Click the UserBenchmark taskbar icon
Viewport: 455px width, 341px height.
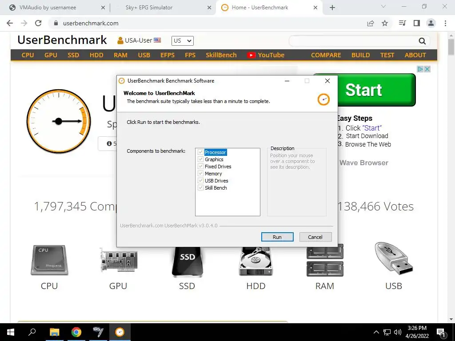[120, 332]
